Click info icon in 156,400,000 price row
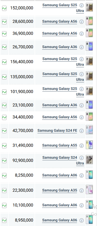This screenshot has height=226, width=97. pyautogui.click(x=82, y=59)
